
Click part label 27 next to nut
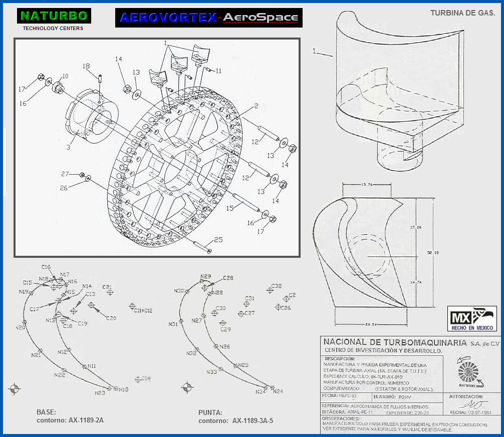[x=65, y=174]
